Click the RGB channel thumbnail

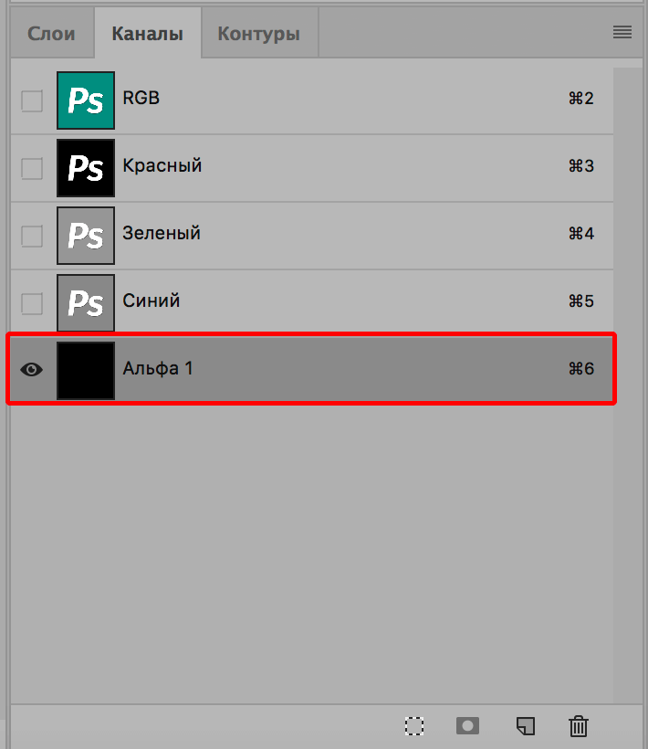pyautogui.click(x=86, y=101)
